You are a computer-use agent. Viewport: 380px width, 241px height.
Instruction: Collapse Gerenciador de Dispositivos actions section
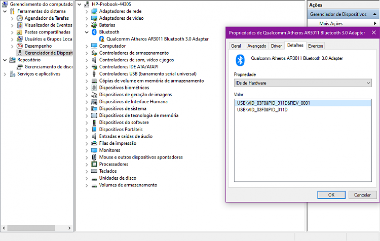374,14
